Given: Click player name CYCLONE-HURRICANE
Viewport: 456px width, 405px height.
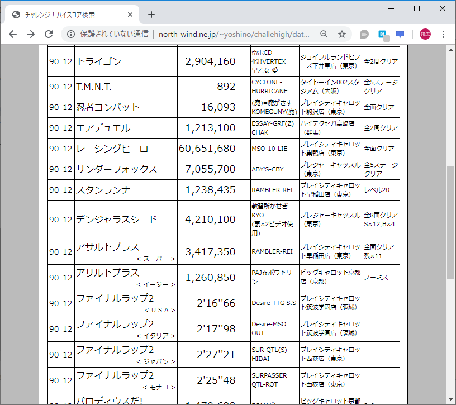Looking at the screenshot, I should pos(269,87).
